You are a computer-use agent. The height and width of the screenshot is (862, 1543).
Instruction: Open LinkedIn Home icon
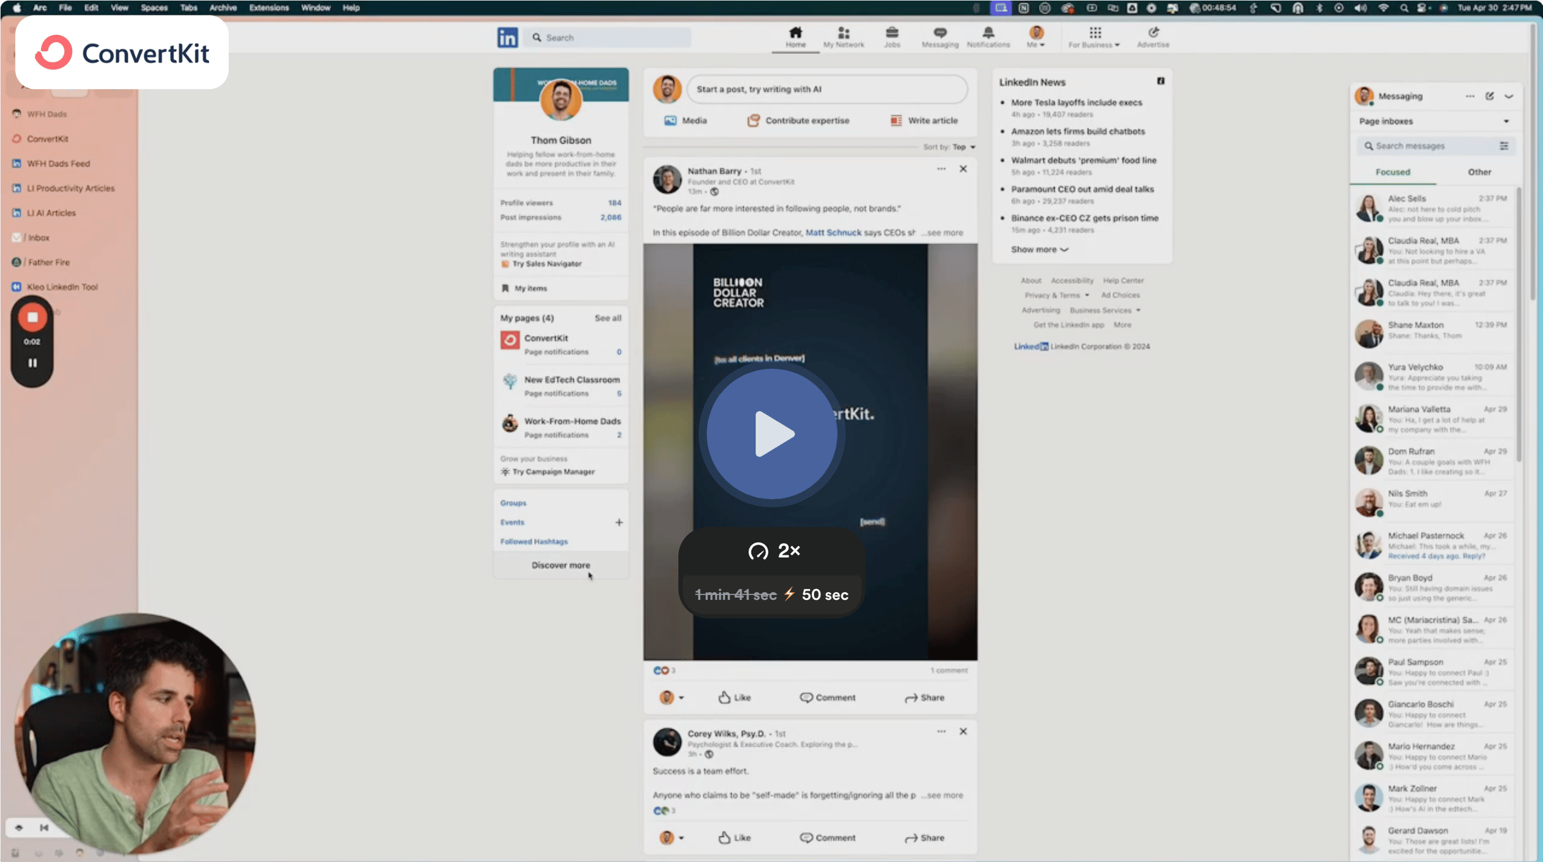(x=795, y=37)
